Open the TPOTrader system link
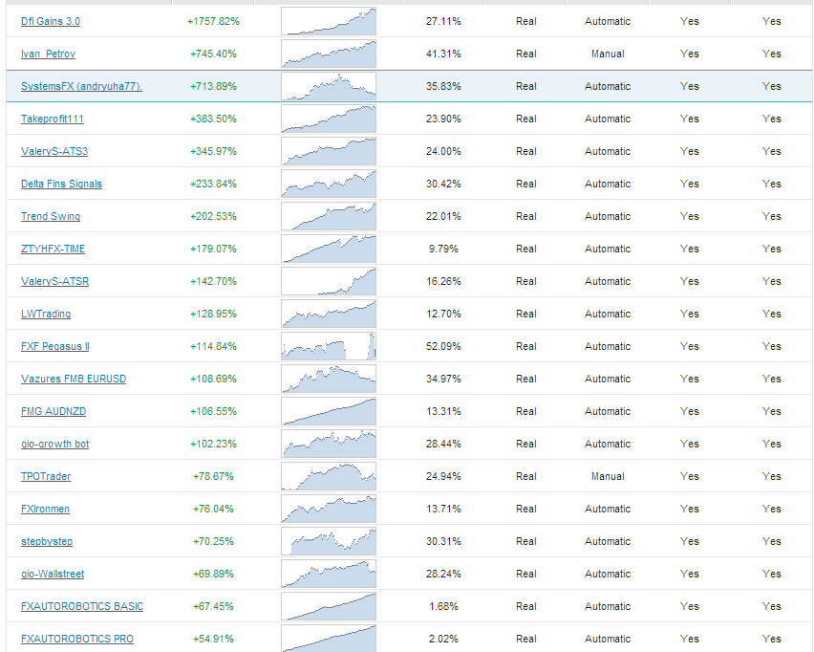Viewport: 814px width, 652px height. click(x=46, y=476)
